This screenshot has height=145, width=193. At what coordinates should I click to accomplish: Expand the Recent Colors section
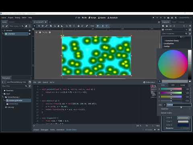pyautogui.click(x=166, y=113)
